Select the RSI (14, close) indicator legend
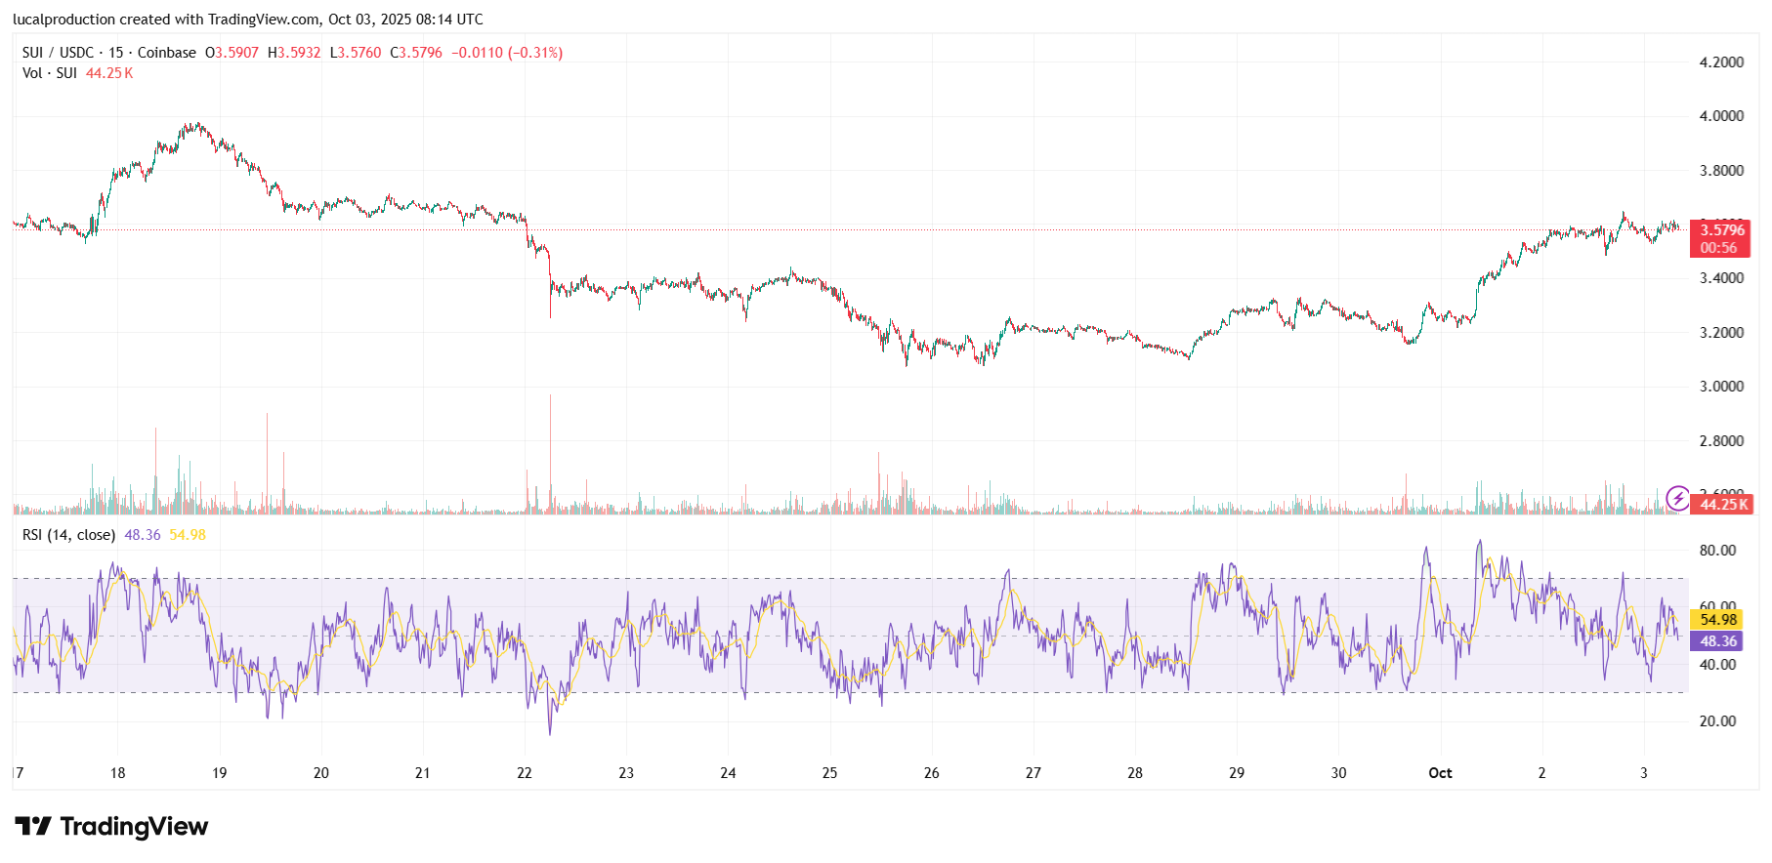 (x=68, y=535)
